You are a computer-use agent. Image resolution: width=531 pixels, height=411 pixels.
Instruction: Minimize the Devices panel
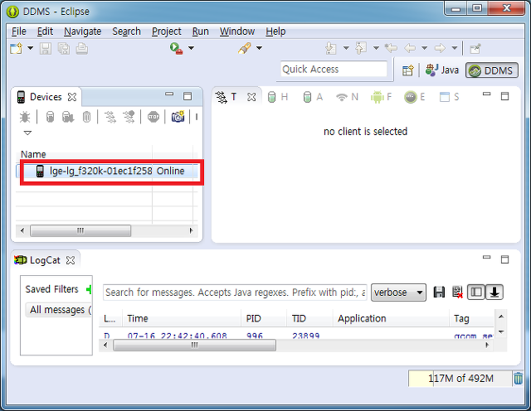169,94
